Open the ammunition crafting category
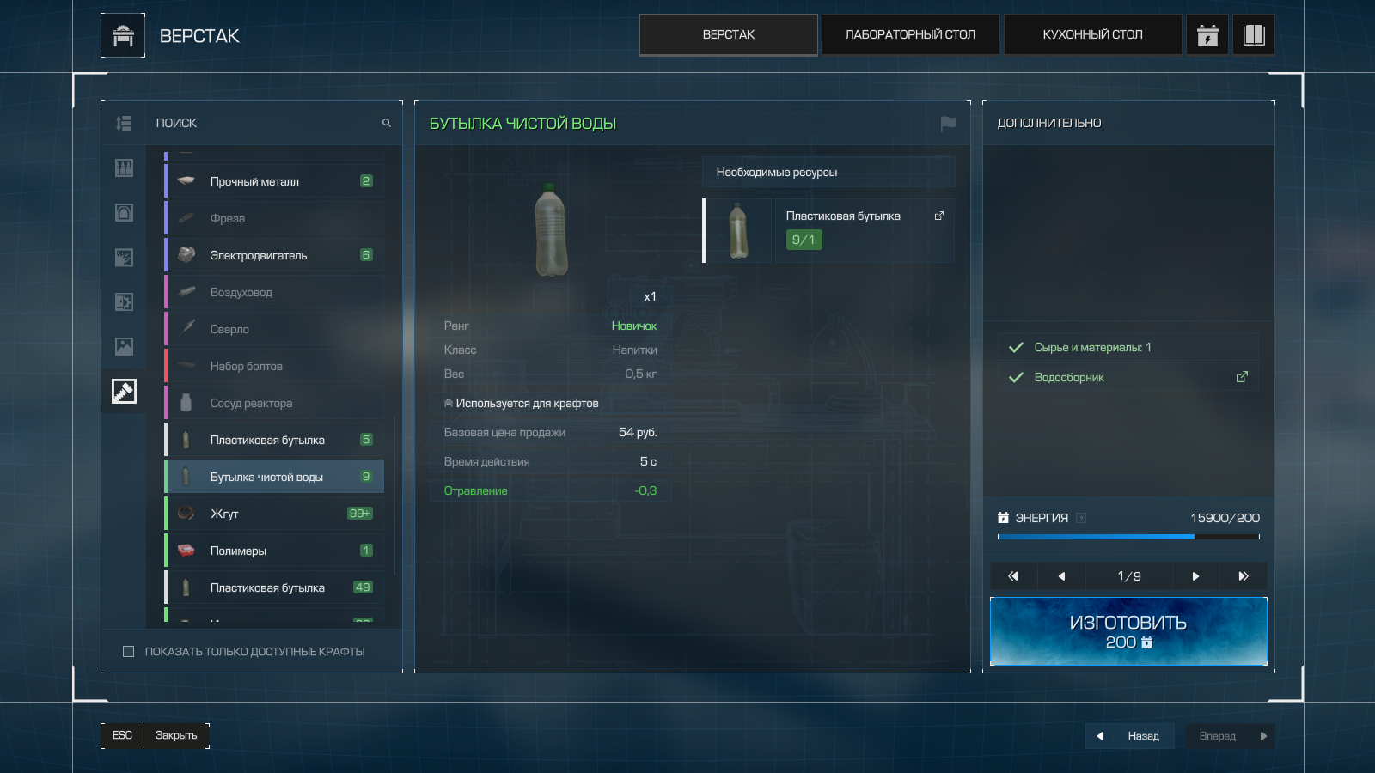The image size is (1375, 773). 124,168
